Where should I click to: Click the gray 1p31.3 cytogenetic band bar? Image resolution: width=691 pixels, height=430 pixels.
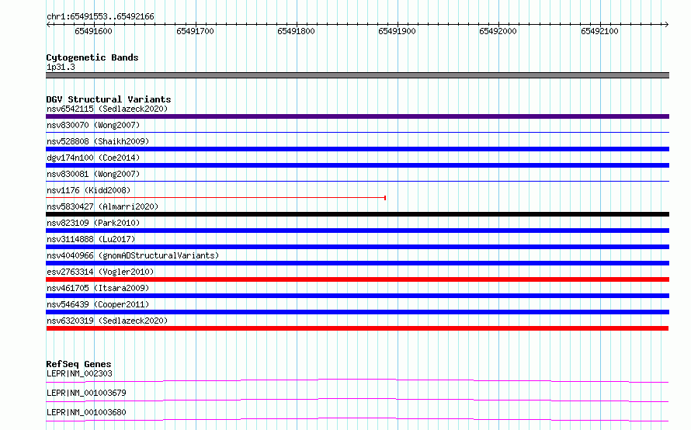pos(357,75)
